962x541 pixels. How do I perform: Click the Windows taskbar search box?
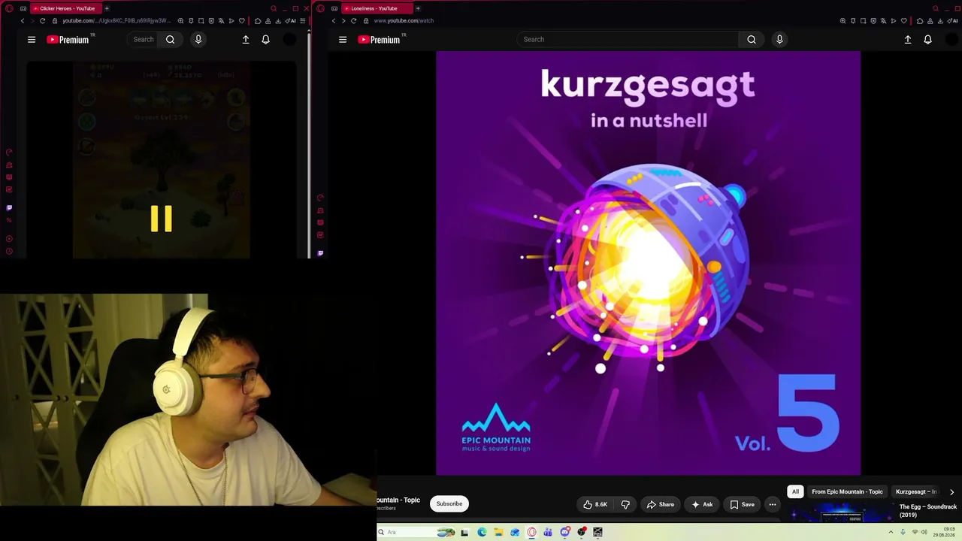417,532
